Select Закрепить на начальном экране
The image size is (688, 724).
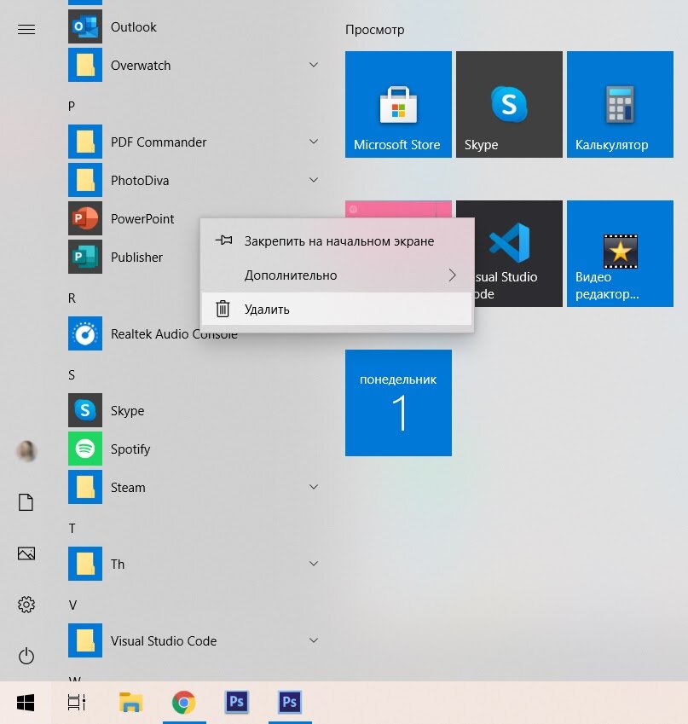pyautogui.click(x=337, y=241)
